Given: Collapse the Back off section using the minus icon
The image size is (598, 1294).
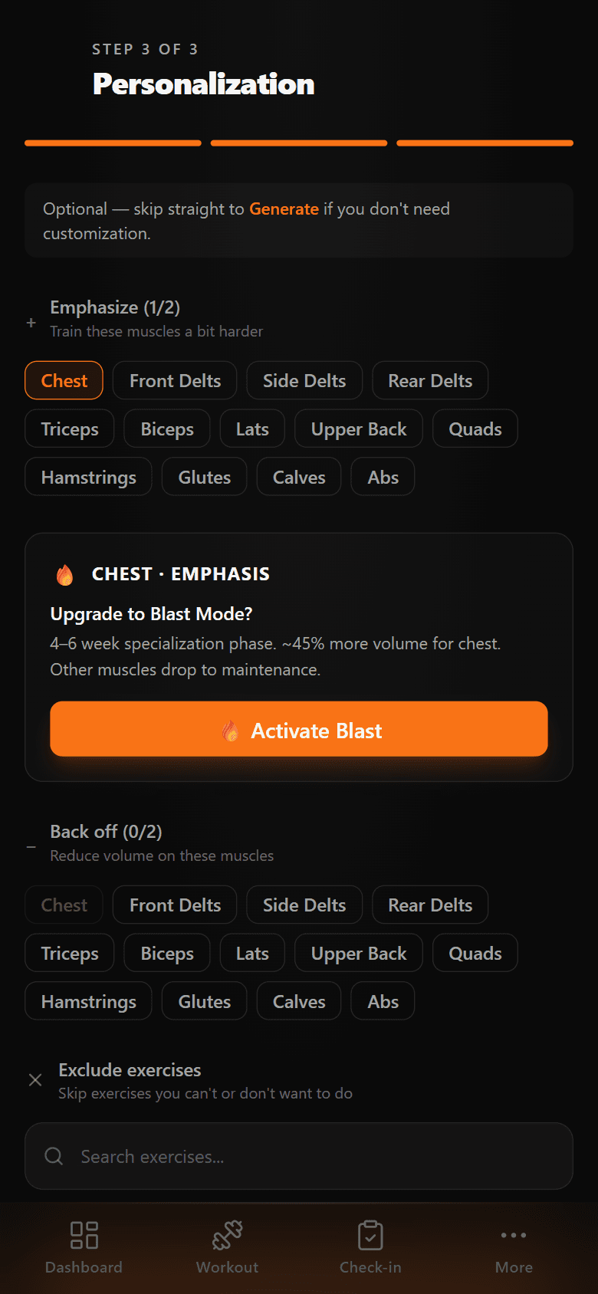Looking at the screenshot, I should coord(31,847).
